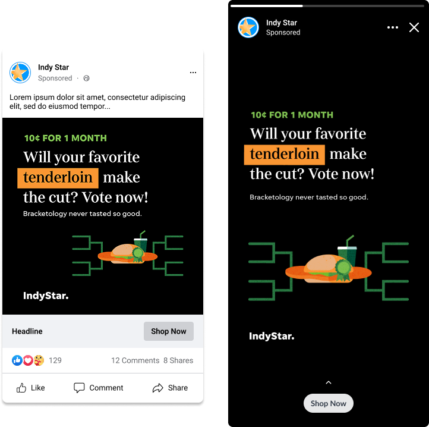Click the Share arrow icon
The height and width of the screenshot is (427, 429).
[x=158, y=388]
